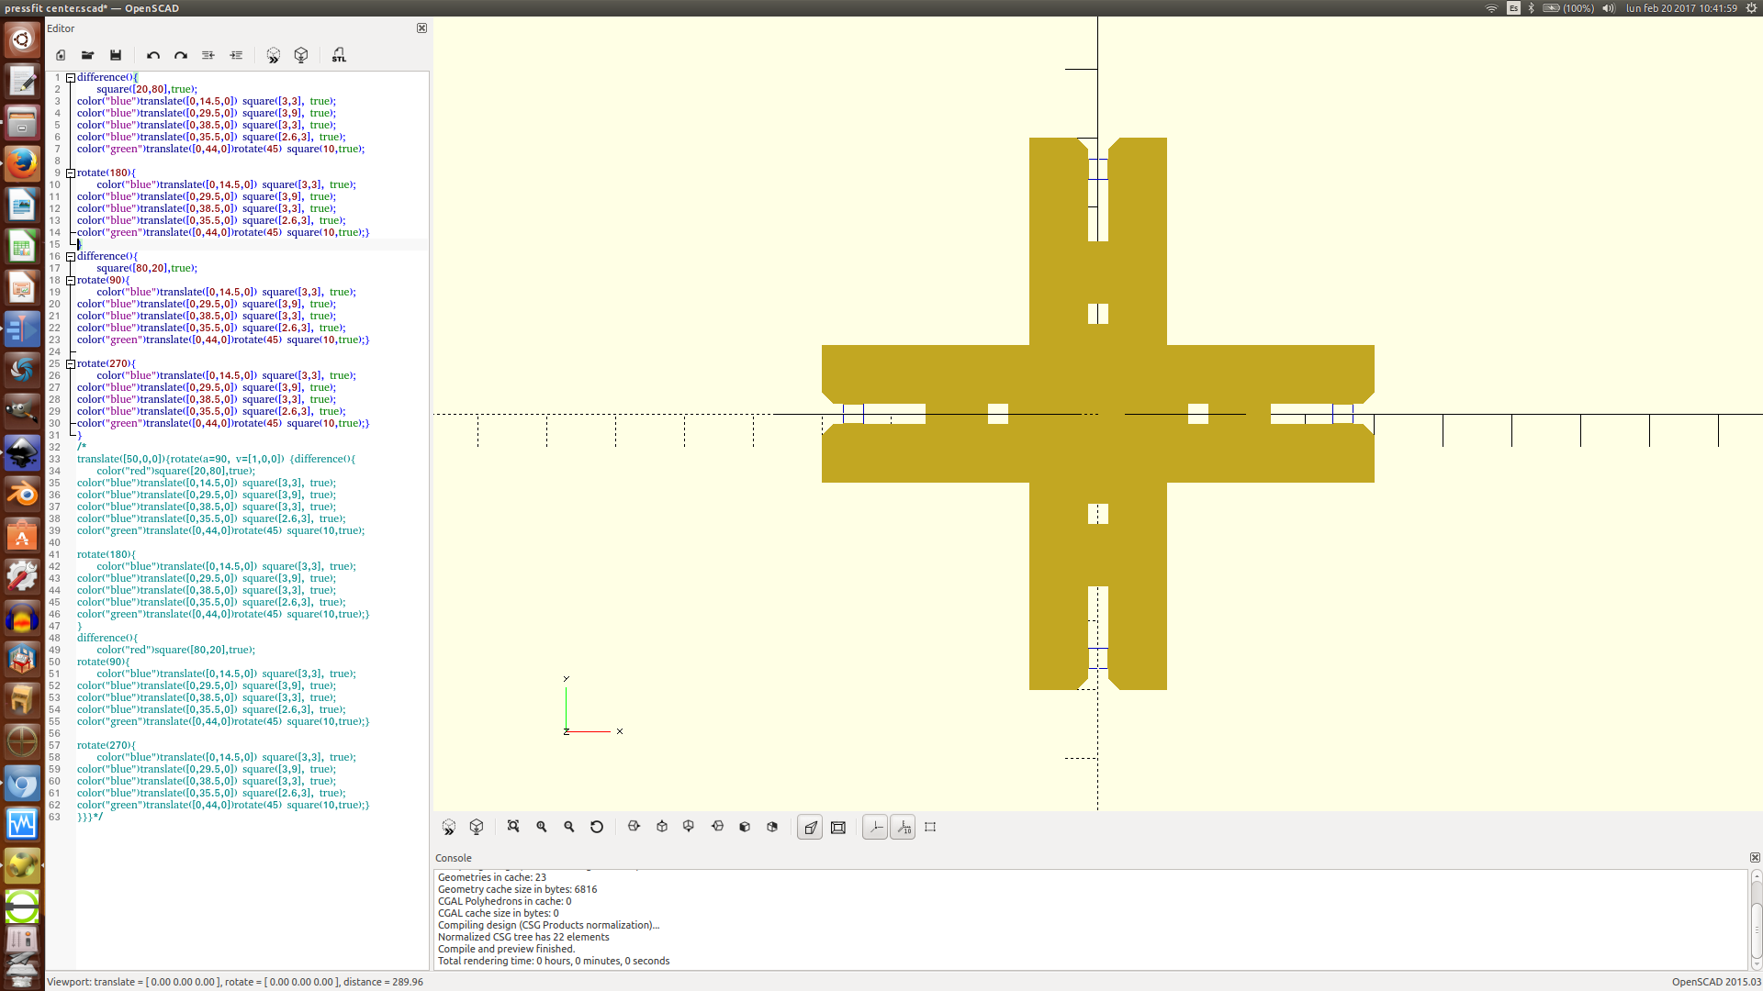View all objects in the viewport
This screenshot has width=1763, height=991.
513,827
